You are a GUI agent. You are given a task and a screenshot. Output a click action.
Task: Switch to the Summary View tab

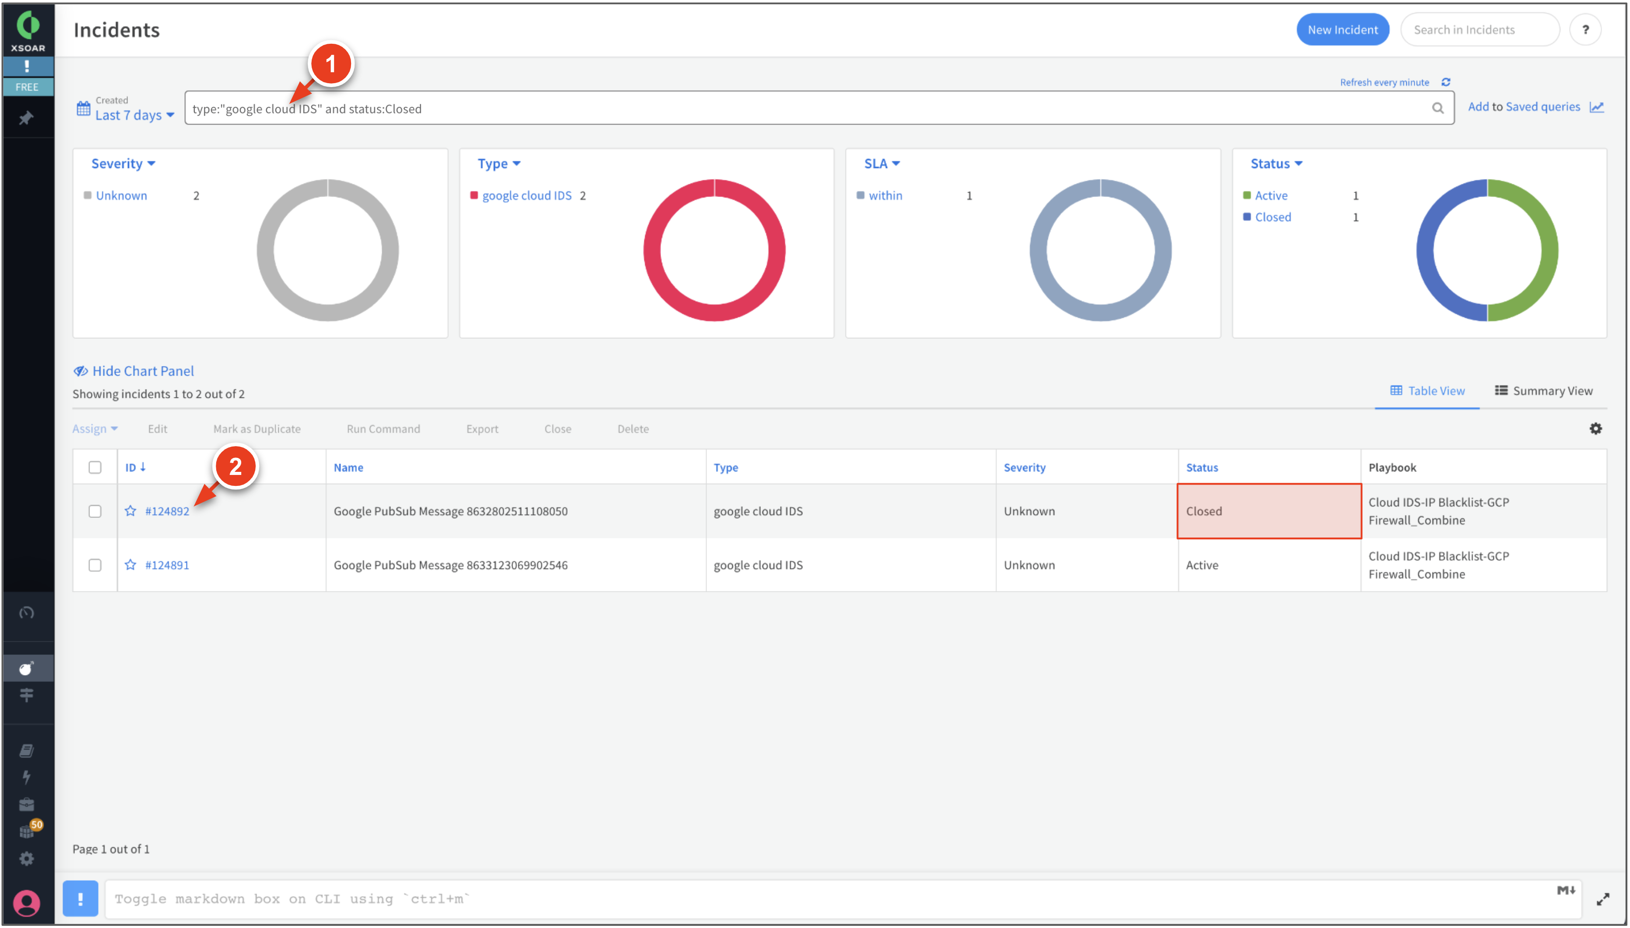[1543, 391]
